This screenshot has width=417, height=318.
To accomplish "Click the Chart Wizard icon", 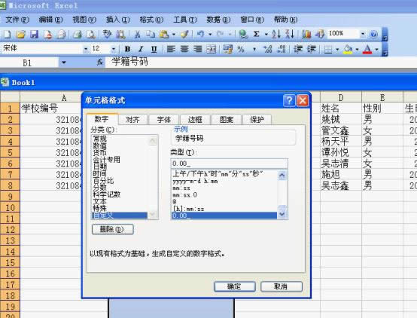I will (306, 34).
